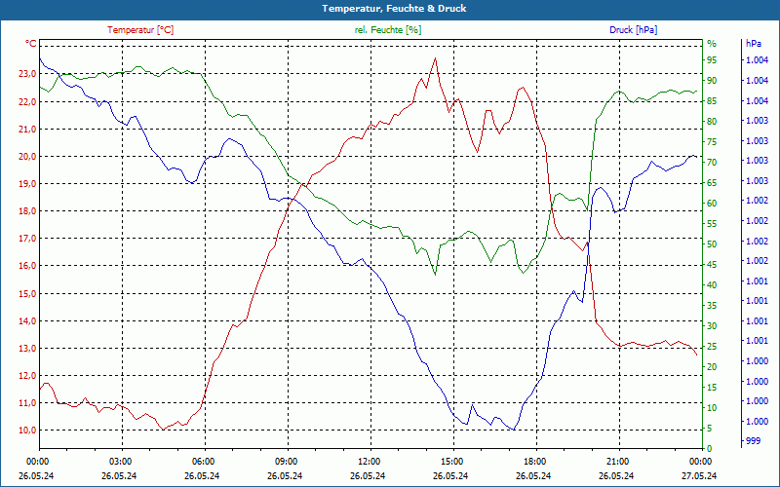Click green humidity axis value '75'
780x487 pixels.
coord(712,142)
